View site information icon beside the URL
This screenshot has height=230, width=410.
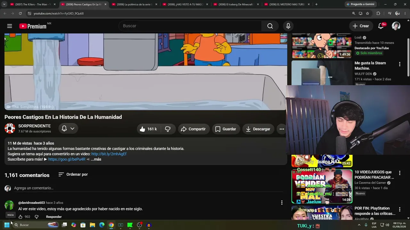[29, 13]
